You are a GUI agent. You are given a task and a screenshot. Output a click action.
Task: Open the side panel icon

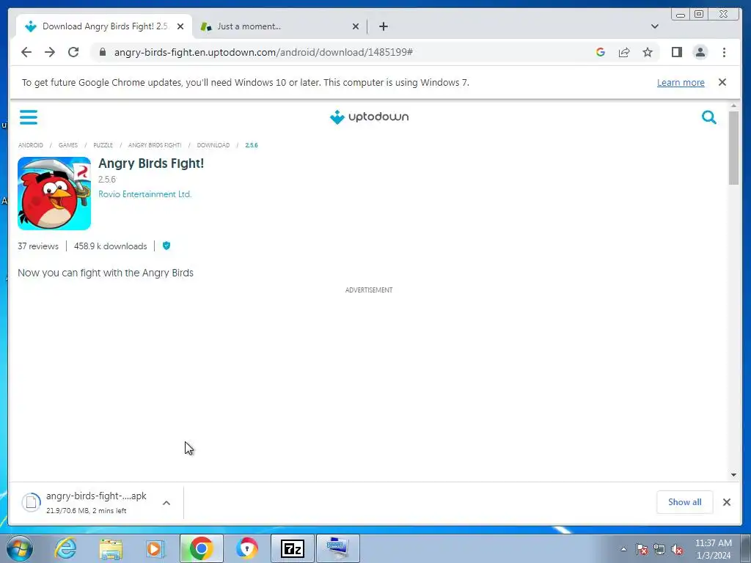[x=677, y=52]
